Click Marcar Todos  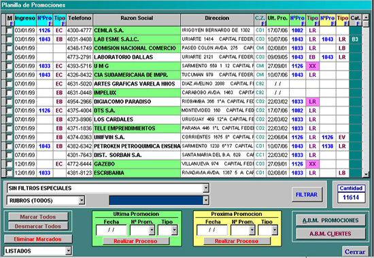point(38,217)
